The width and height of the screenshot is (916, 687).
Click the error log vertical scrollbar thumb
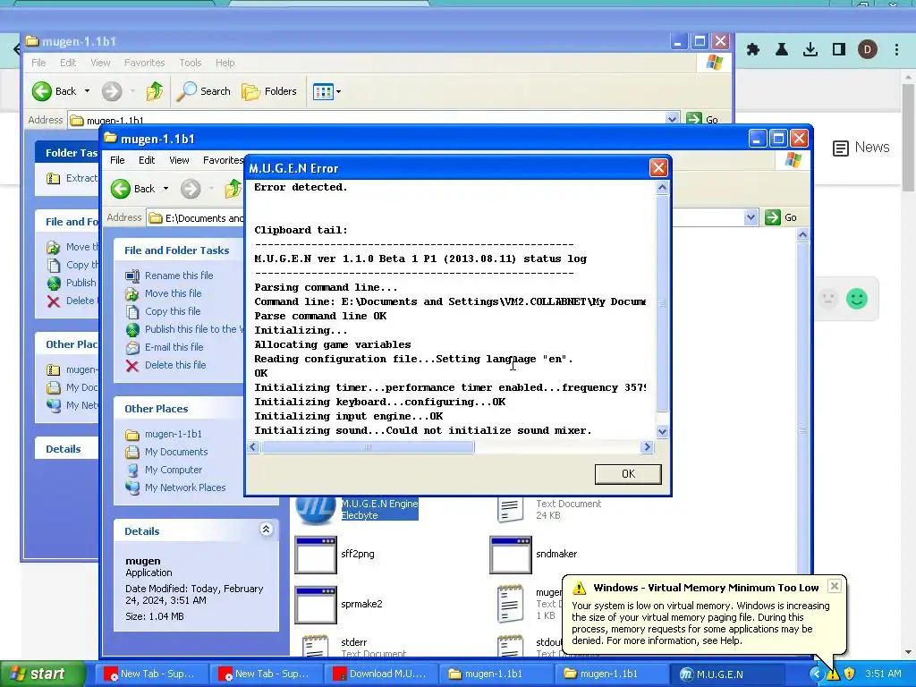pyautogui.click(x=662, y=304)
